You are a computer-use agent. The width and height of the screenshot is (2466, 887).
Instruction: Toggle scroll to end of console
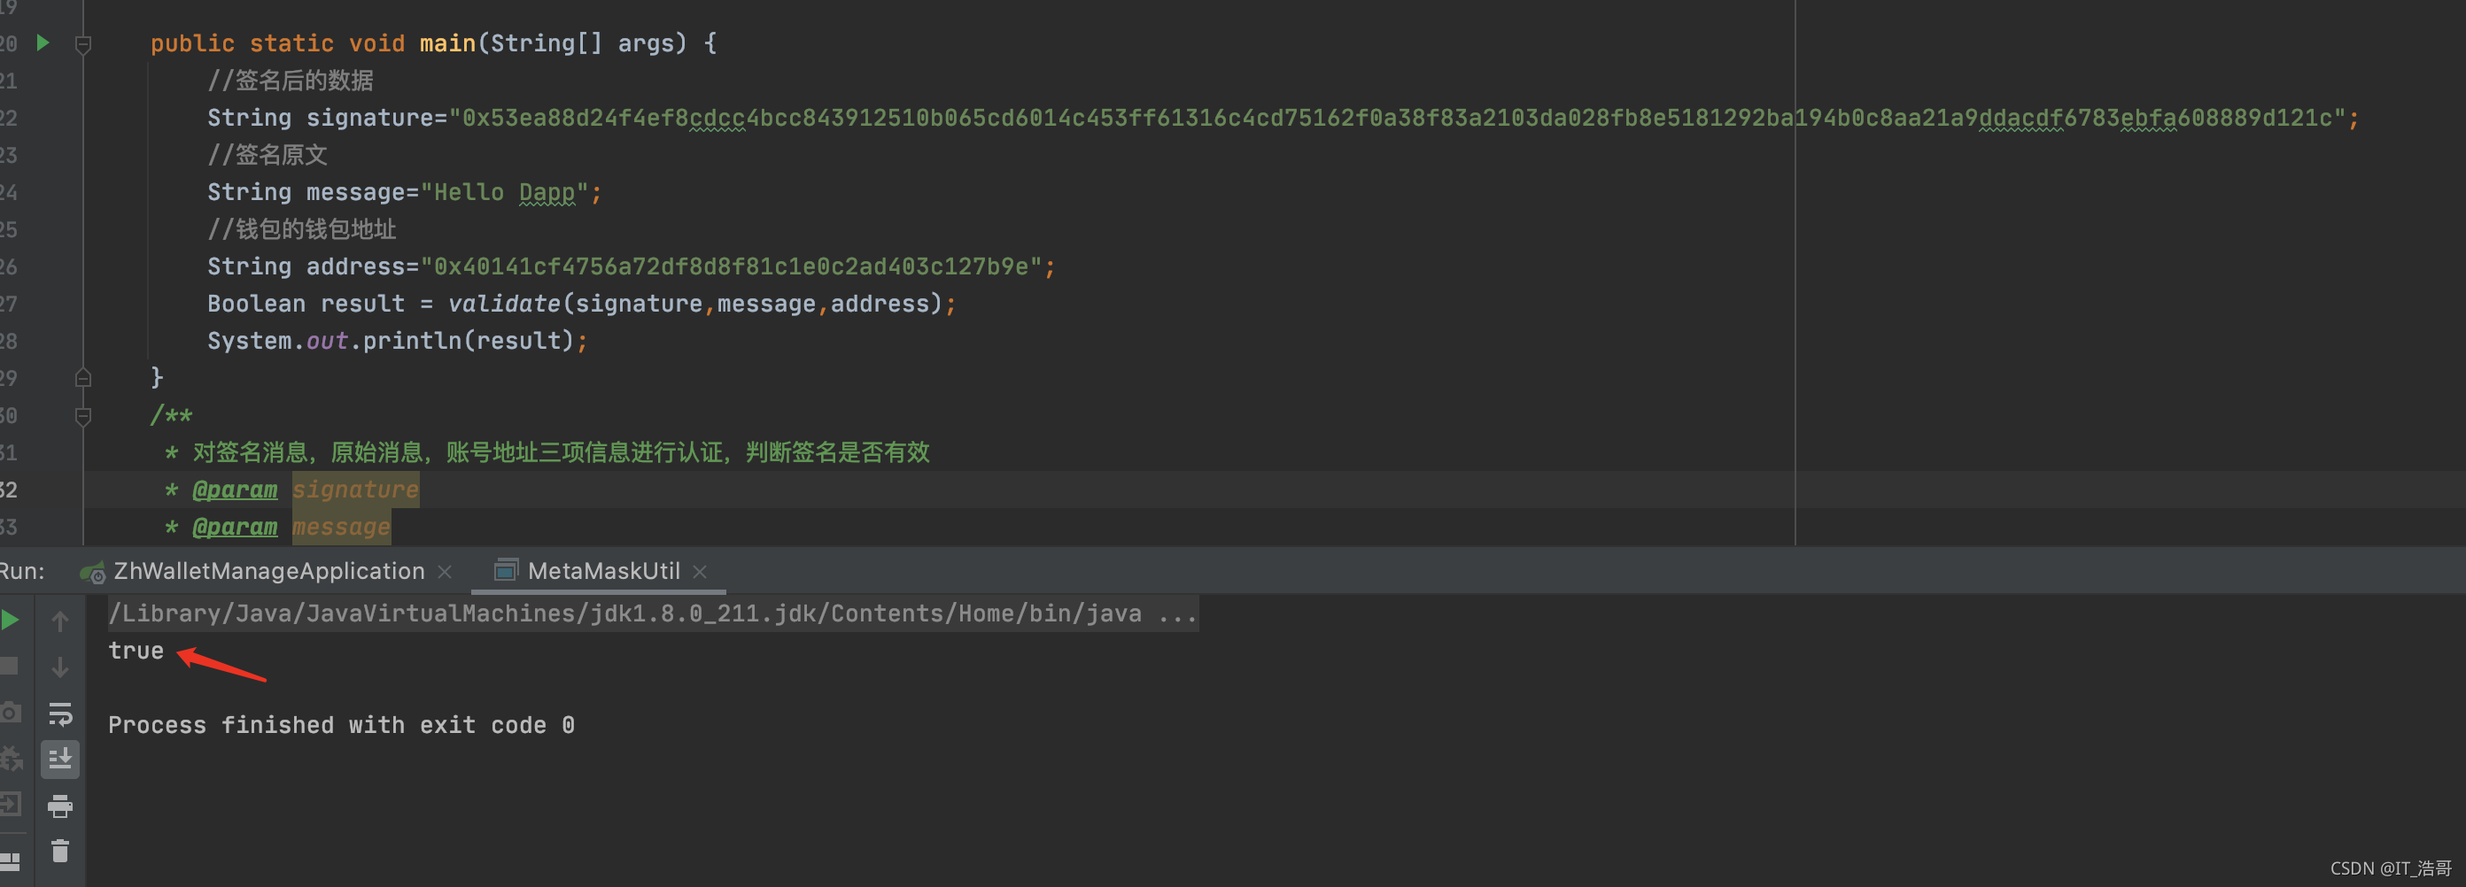click(x=60, y=759)
